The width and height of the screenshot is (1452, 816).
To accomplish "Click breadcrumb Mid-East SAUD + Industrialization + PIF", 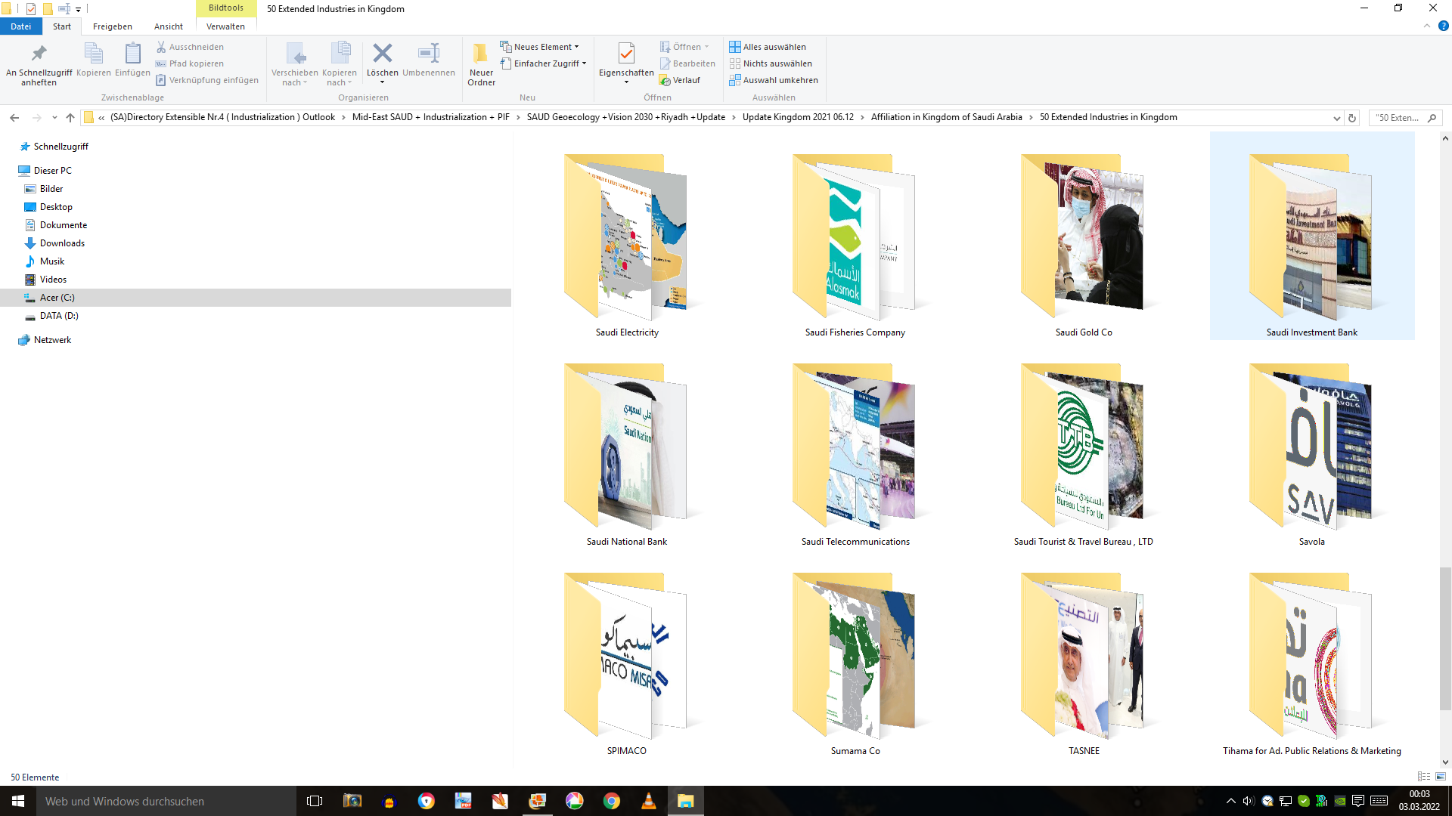I will pos(430,117).
